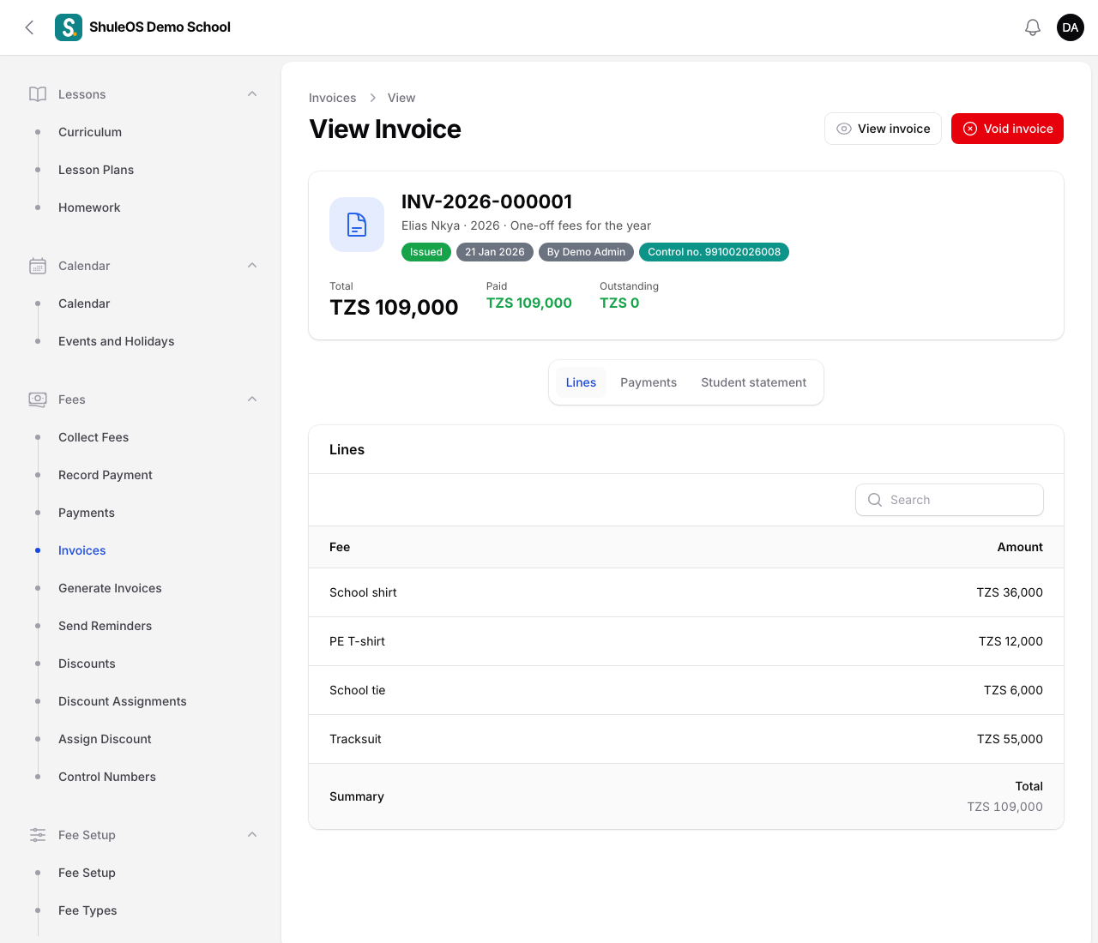Open Curriculum in the sidebar
The image size is (1098, 943).
click(x=90, y=132)
